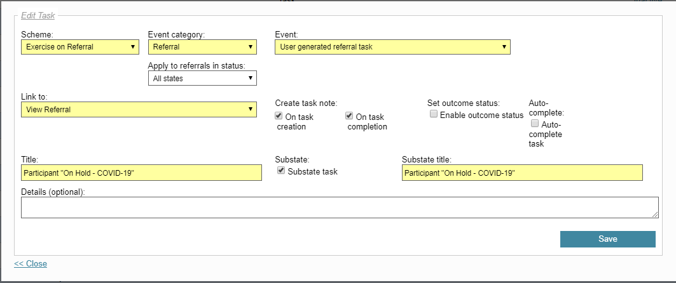Click the Title text field

(141, 173)
